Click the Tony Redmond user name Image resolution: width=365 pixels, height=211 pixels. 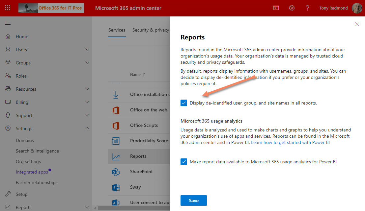coord(333,8)
